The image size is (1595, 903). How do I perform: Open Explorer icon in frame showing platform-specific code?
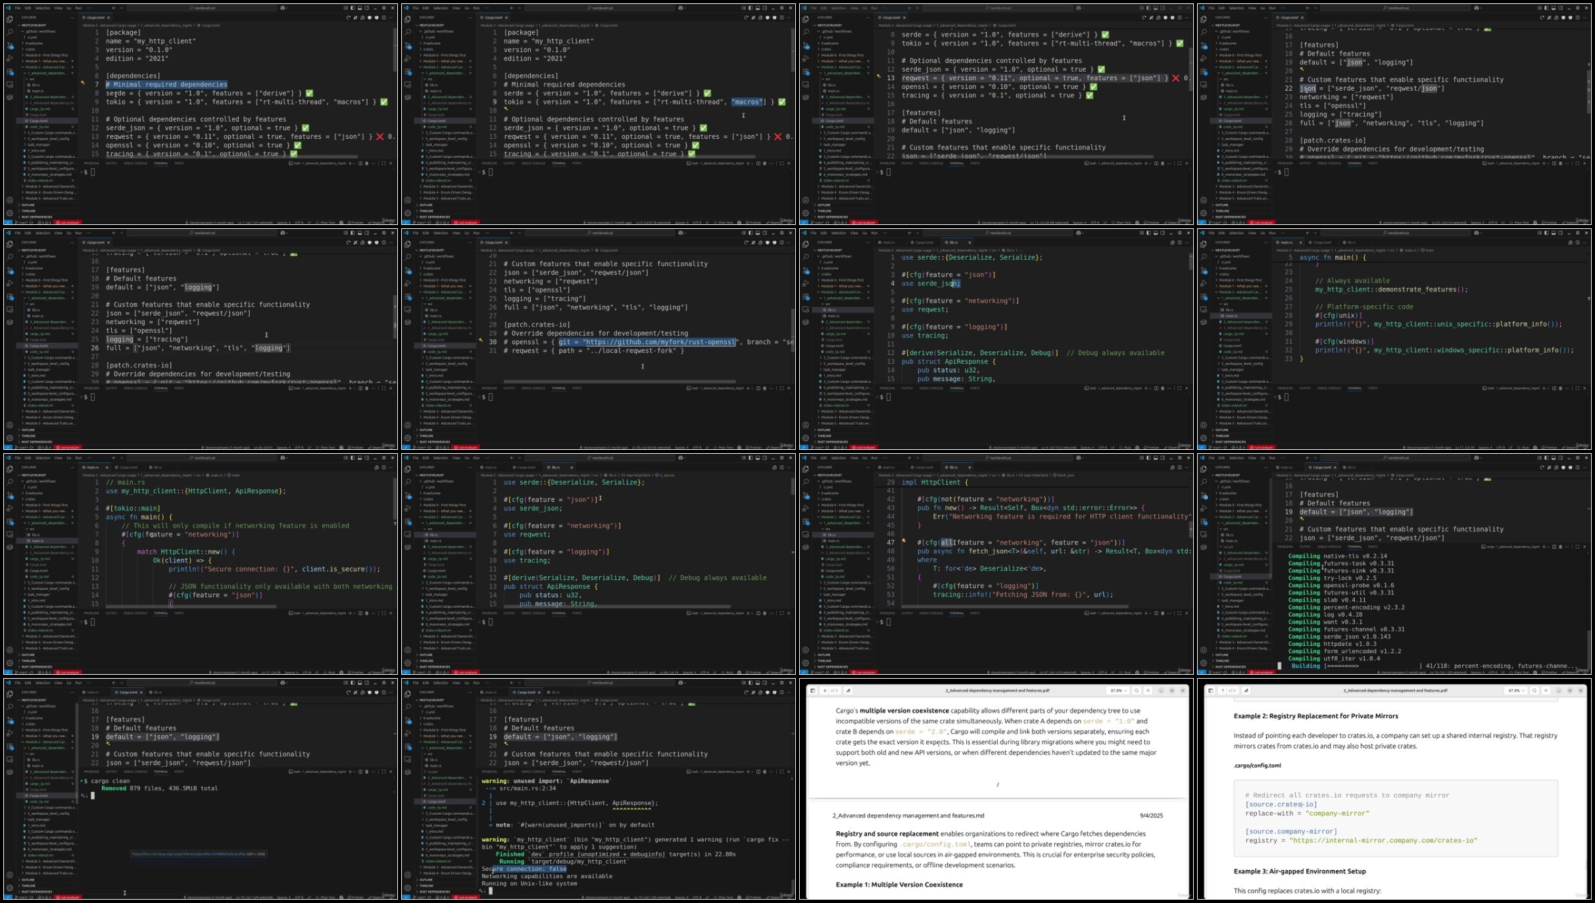coord(1204,244)
